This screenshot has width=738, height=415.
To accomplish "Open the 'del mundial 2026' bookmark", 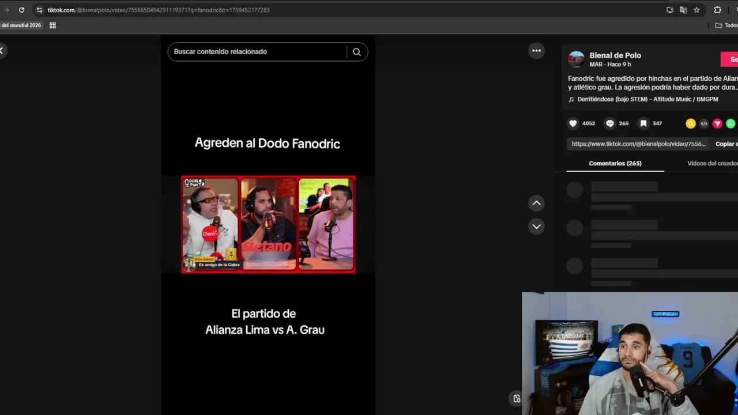I will pos(21,25).
